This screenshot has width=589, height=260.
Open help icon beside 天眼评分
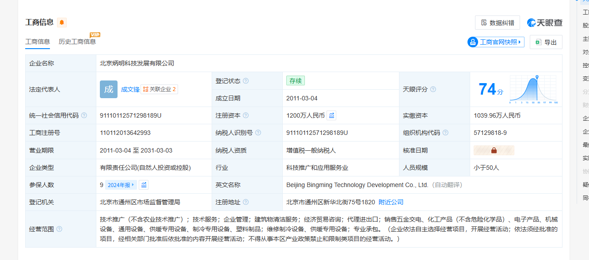[433, 89]
